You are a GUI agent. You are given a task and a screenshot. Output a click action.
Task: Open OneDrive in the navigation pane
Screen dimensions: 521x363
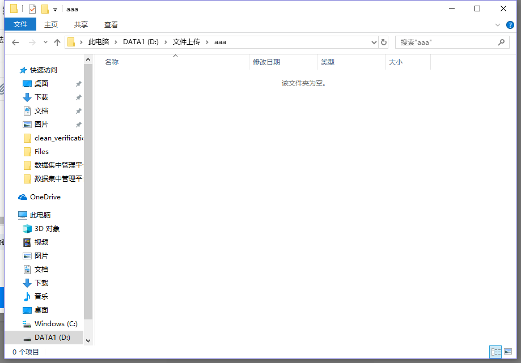pyautogui.click(x=45, y=197)
